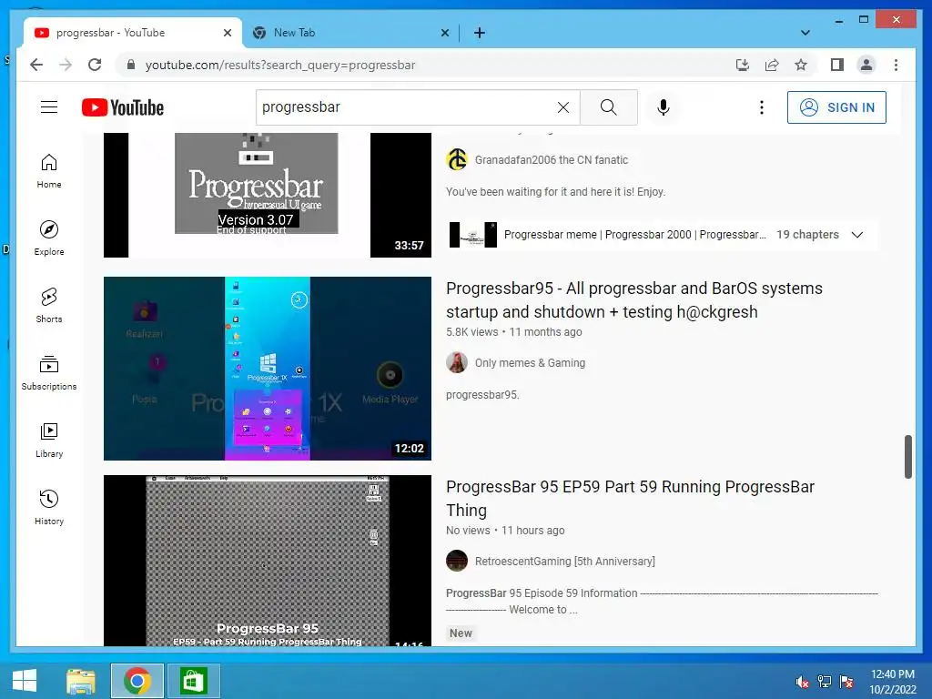The height and width of the screenshot is (699, 932).
Task: Open the YouTube hamburger guide menu
Action: pyautogui.click(x=49, y=107)
